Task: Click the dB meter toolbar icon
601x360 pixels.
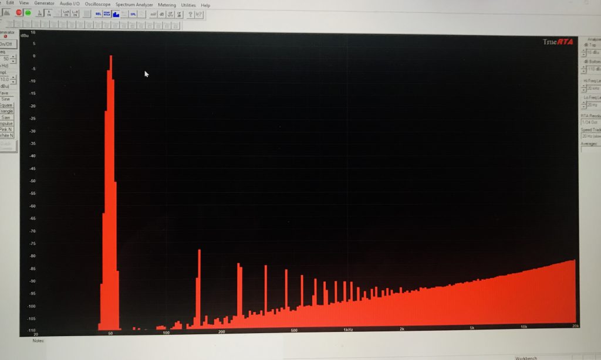Action: [162, 14]
